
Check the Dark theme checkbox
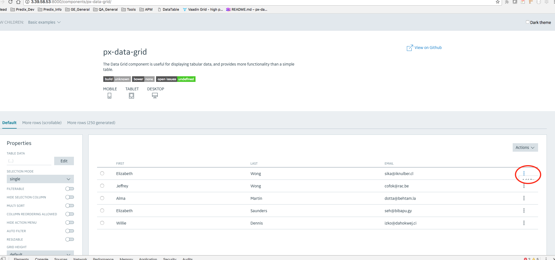coord(527,22)
